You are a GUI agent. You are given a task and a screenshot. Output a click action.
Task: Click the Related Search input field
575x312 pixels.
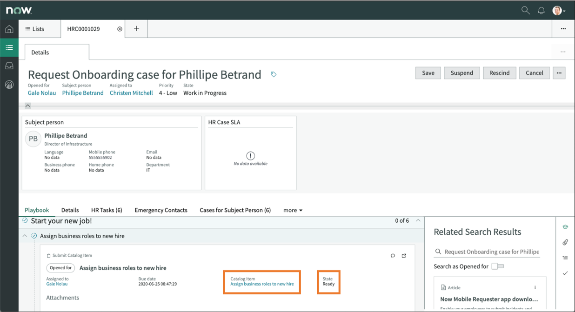(x=487, y=252)
